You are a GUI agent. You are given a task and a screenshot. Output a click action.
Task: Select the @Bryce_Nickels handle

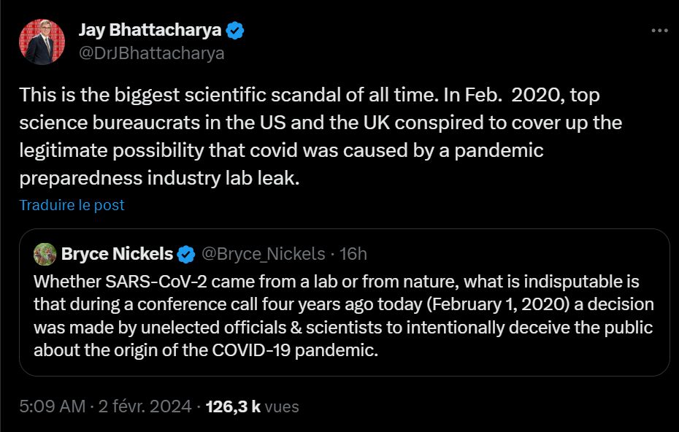(262, 254)
